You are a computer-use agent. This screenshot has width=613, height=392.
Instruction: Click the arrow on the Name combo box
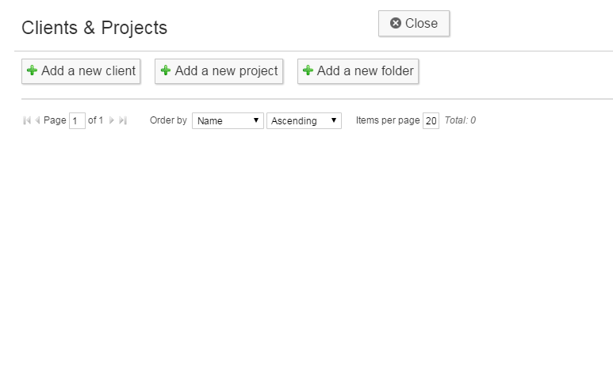256,120
